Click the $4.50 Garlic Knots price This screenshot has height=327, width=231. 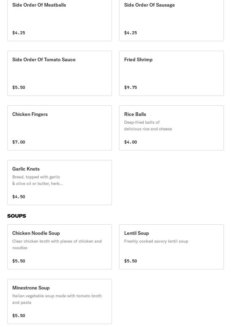coord(19,197)
